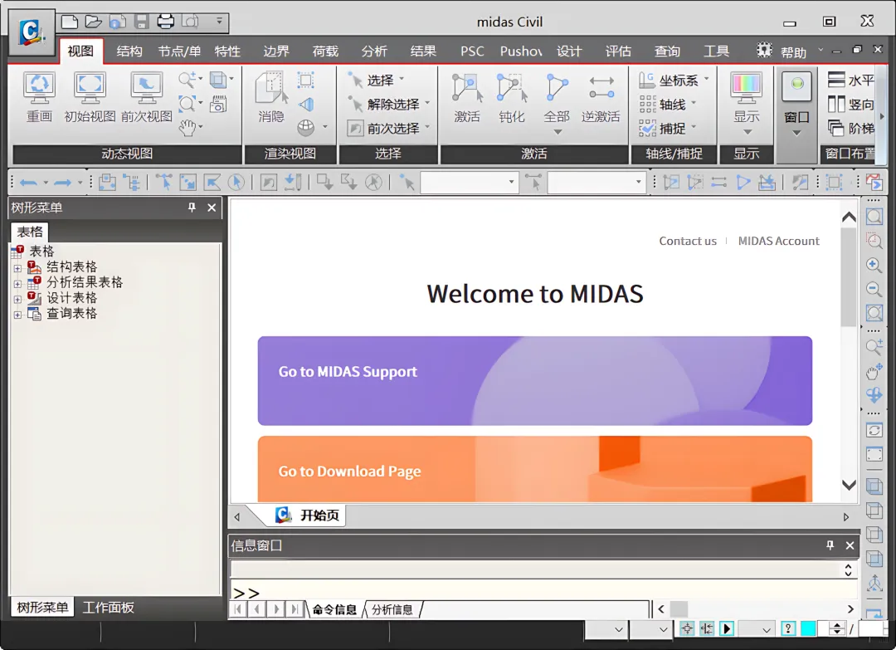Click zoom in icon on right toolbar
This screenshot has height=650, width=896.
[x=873, y=265]
